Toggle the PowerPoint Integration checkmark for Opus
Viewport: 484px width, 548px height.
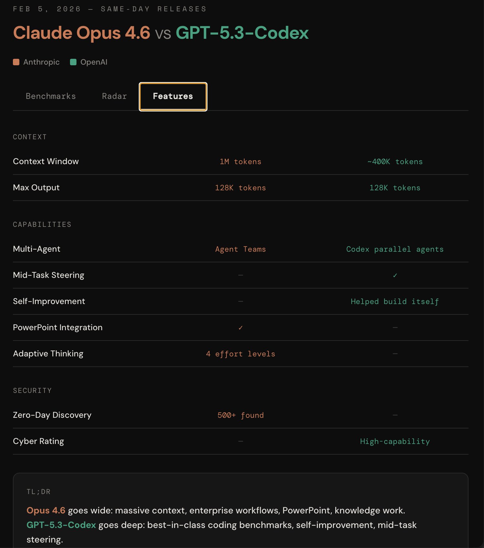coord(240,327)
